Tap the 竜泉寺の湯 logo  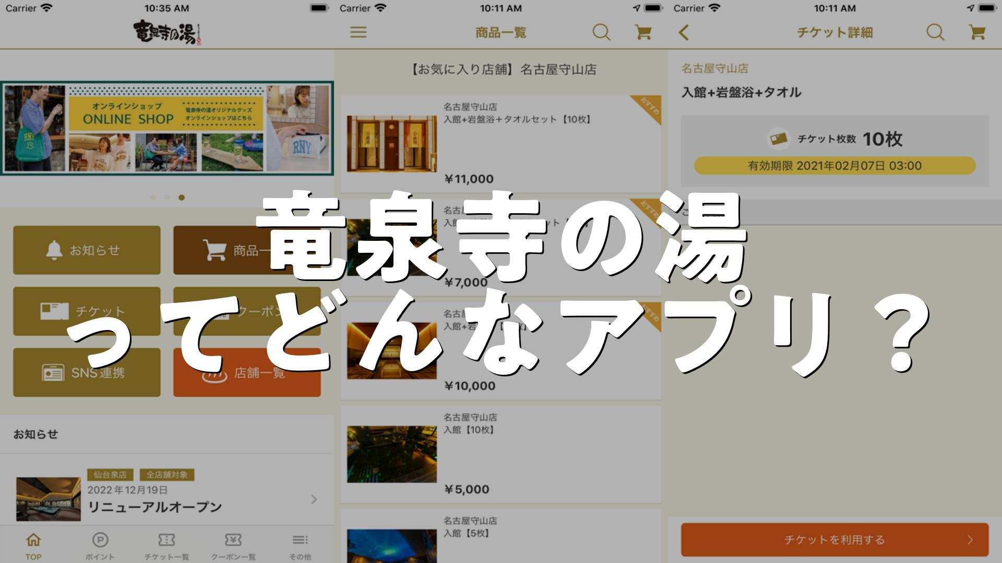167,32
